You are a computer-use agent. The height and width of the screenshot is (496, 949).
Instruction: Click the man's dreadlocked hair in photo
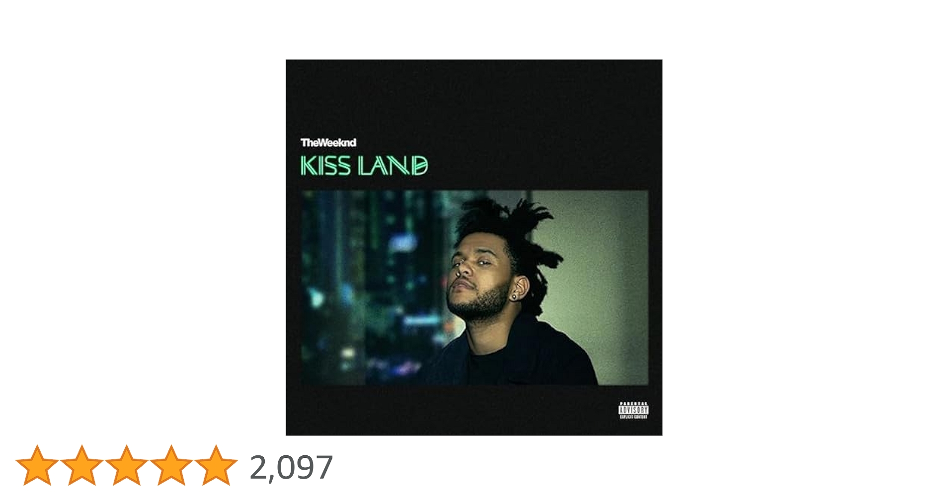[x=517, y=233]
